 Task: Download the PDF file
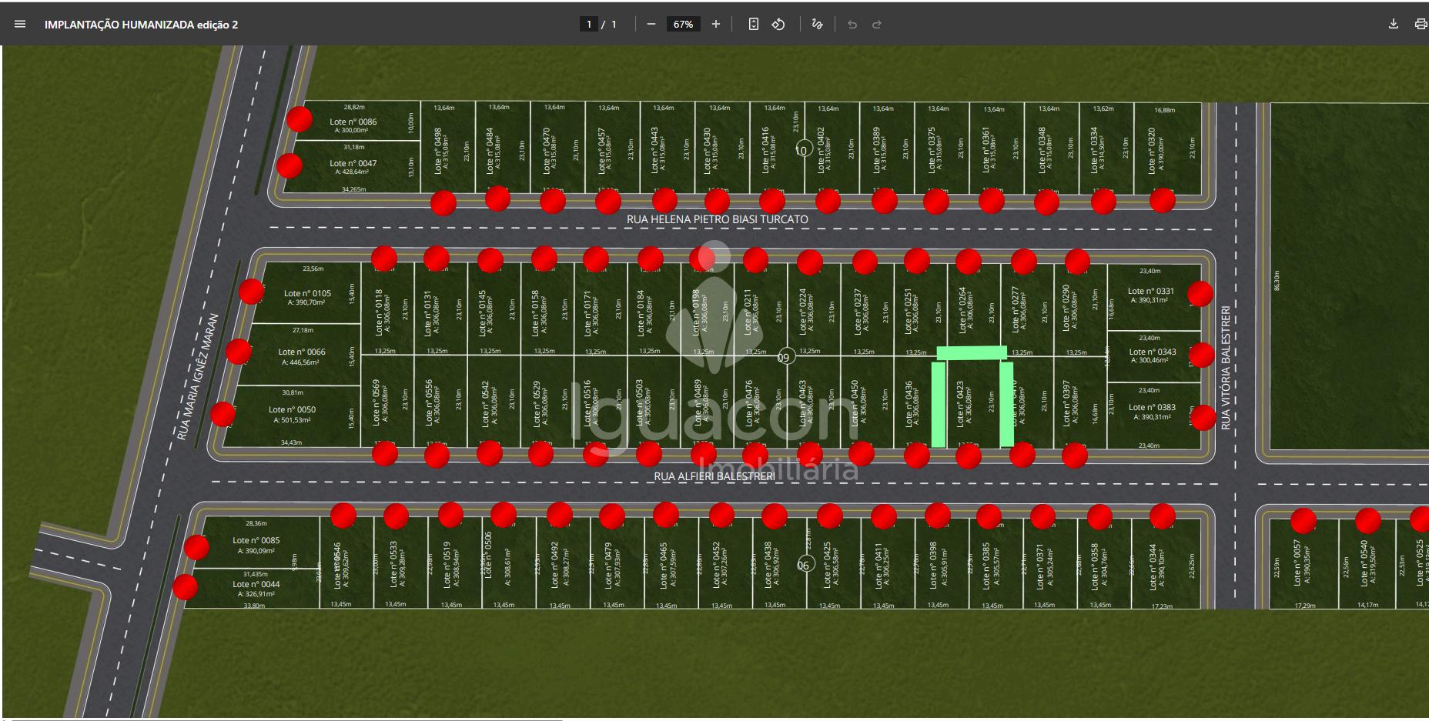click(x=1393, y=24)
